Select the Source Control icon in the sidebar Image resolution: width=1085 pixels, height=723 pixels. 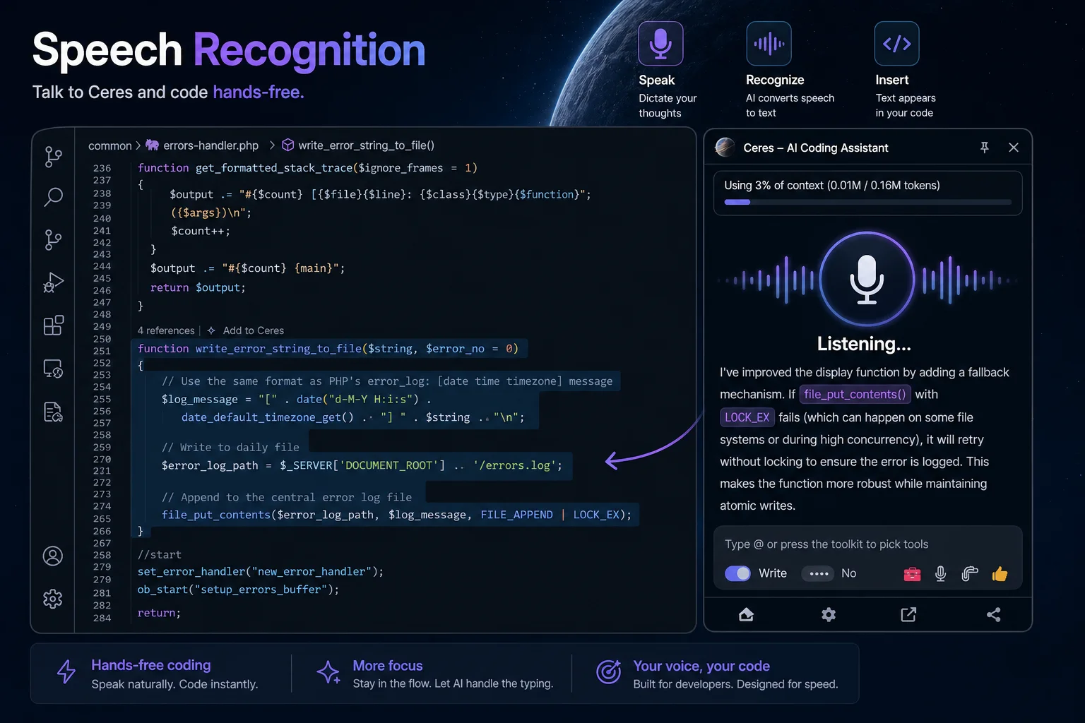pos(53,240)
